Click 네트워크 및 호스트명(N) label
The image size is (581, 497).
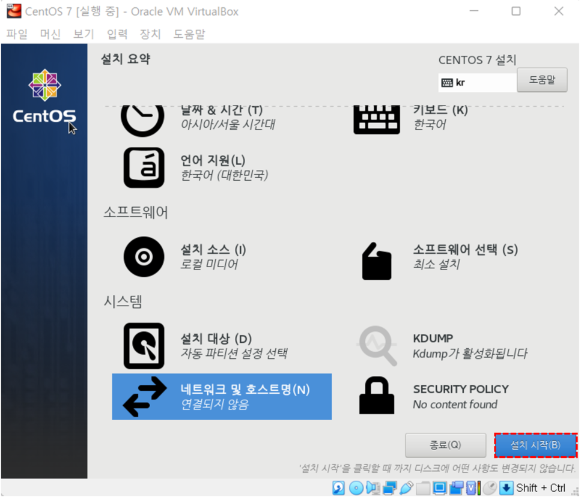[245, 390]
